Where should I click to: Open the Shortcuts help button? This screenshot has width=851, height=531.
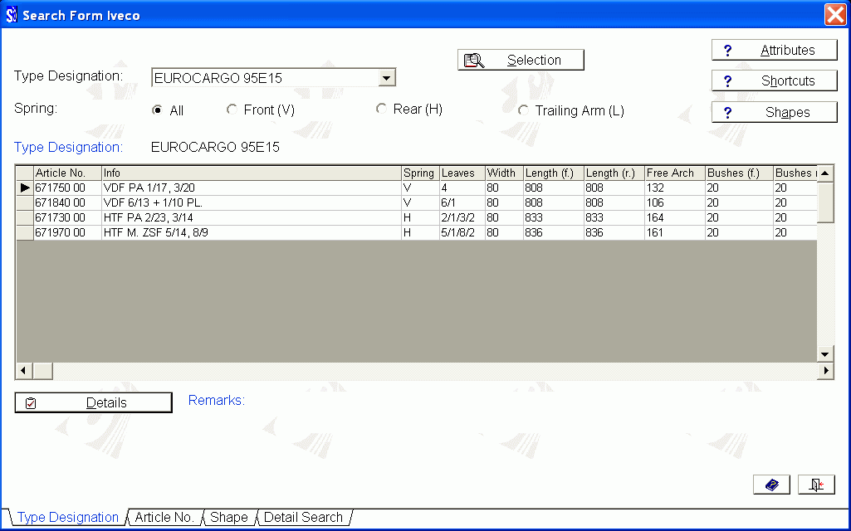(775, 80)
